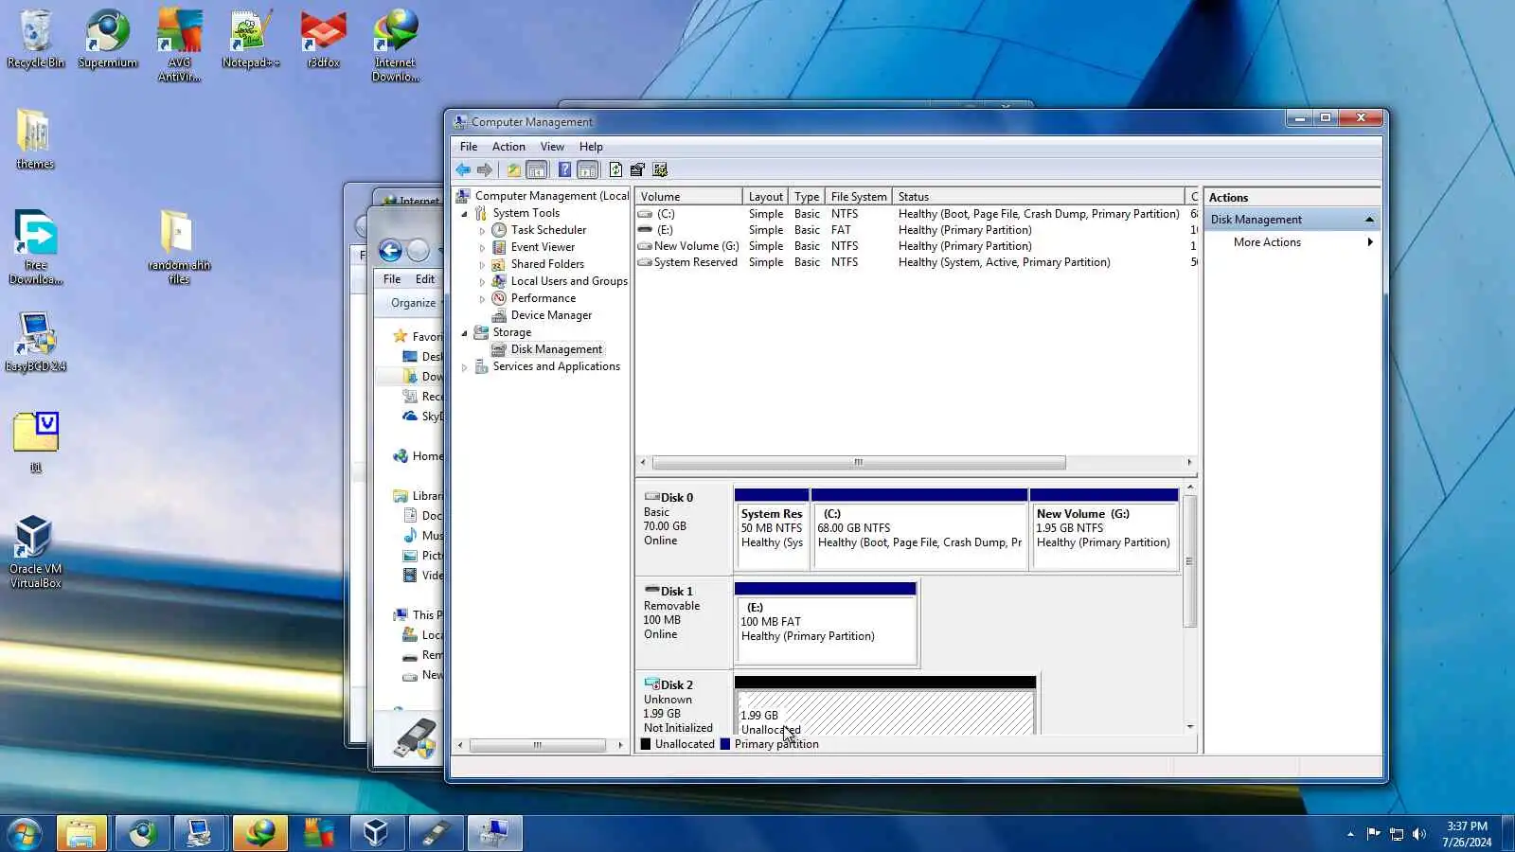Expand the Event Viewer node
This screenshot has width=1515, height=852.
482,248
